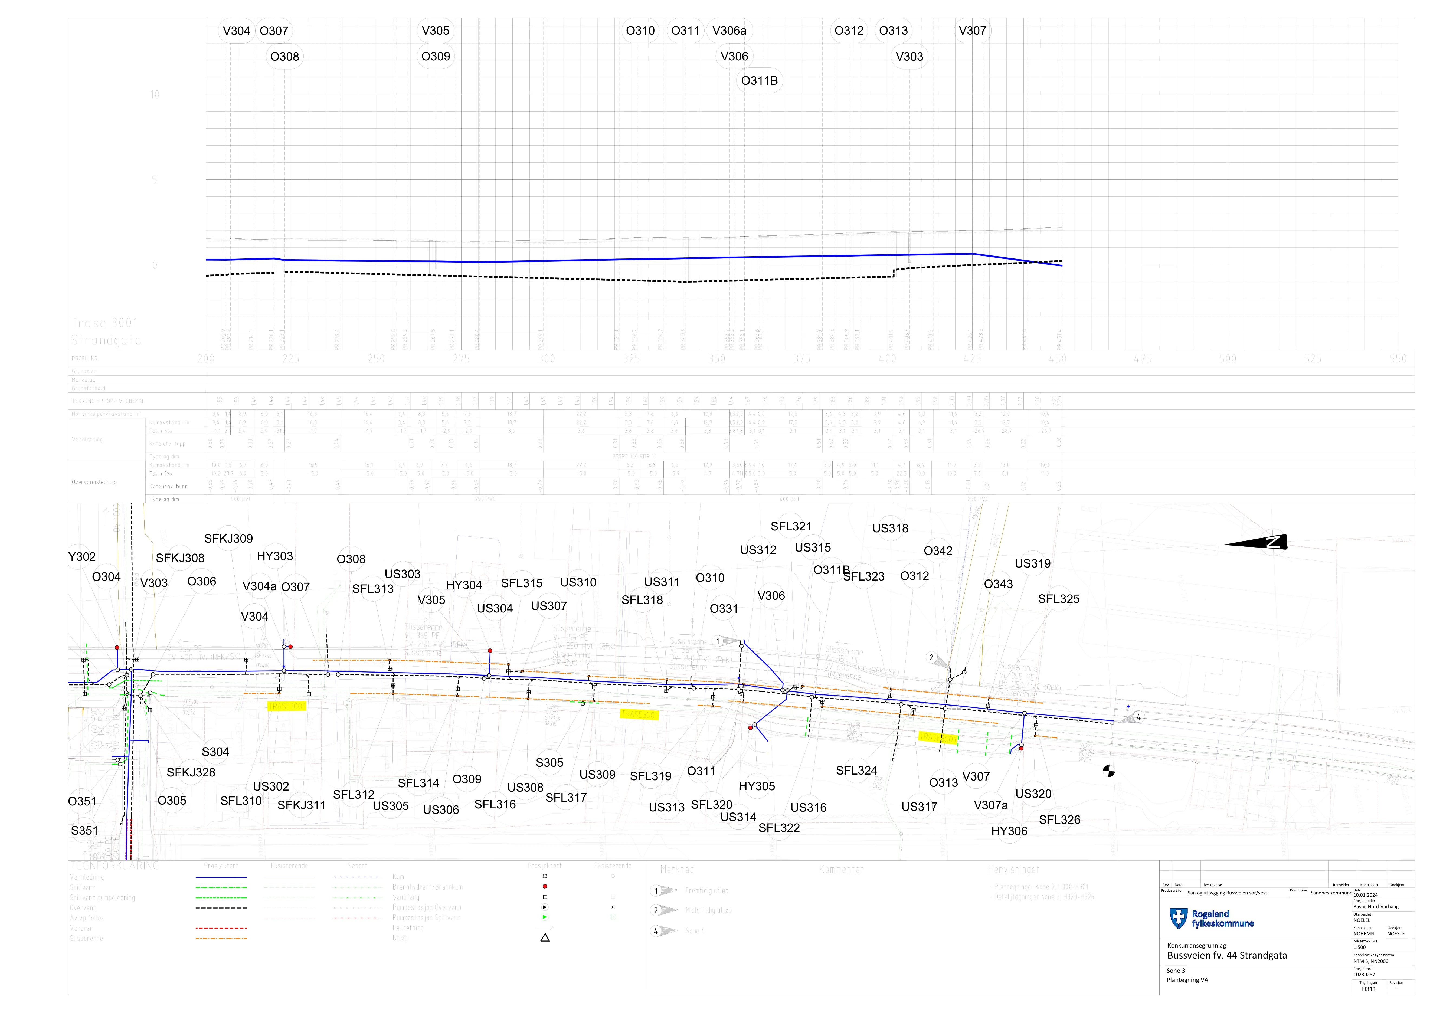This screenshot has width=1433, height=1013.
Task: Click the US319 label
Action: pyautogui.click(x=1032, y=564)
